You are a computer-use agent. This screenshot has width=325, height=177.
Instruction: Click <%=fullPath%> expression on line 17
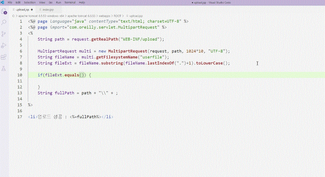(85, 117)
